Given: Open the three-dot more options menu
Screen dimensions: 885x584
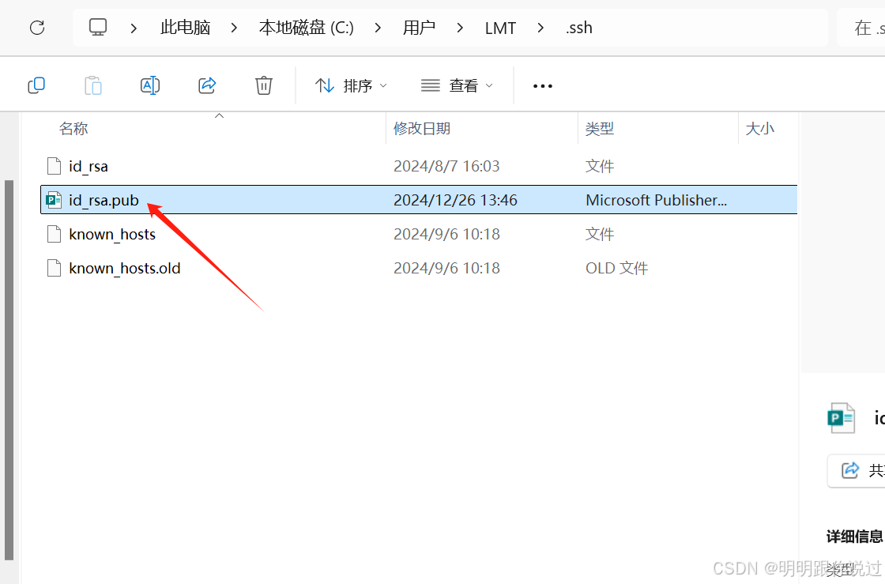Looking at the screenshot, I should (542, 86).
